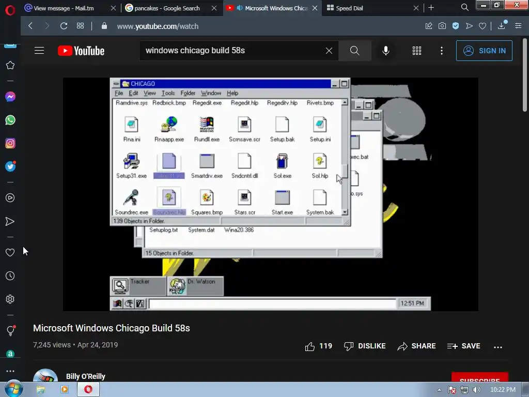Open the YouTube hamburger guide menu
This screenshot has height=397, width=529.
click(39, 51)
